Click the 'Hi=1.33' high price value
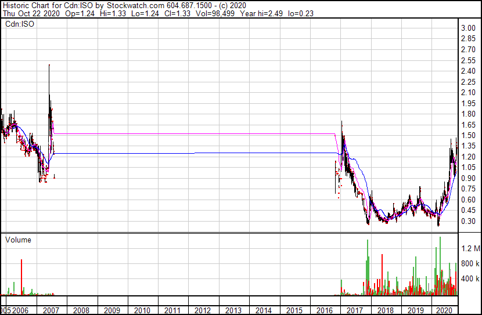This screenshot has height=315, width=482. point(113,13)
